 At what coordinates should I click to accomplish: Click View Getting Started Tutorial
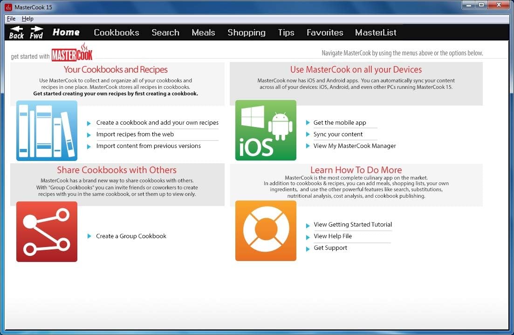[353, 224]
